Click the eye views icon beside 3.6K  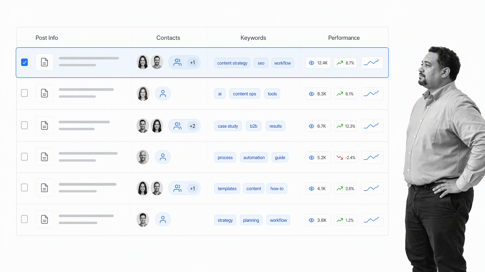point(312,220)
